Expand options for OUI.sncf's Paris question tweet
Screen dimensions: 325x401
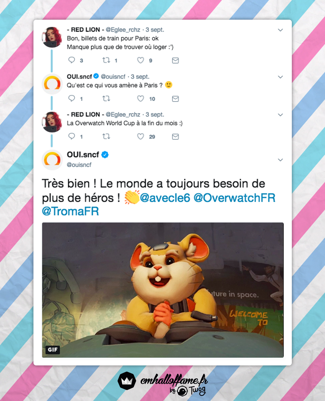point(280,77)
